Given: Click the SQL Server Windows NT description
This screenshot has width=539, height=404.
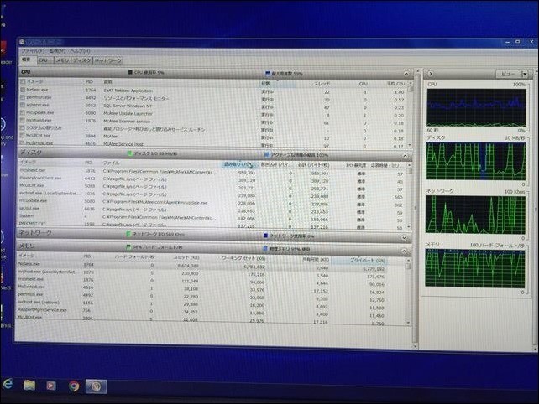Looking at the screenshot, I should tap(128, 106).
